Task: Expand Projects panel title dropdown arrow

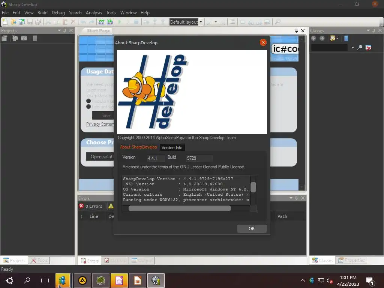Action: [x=59, y=31]
